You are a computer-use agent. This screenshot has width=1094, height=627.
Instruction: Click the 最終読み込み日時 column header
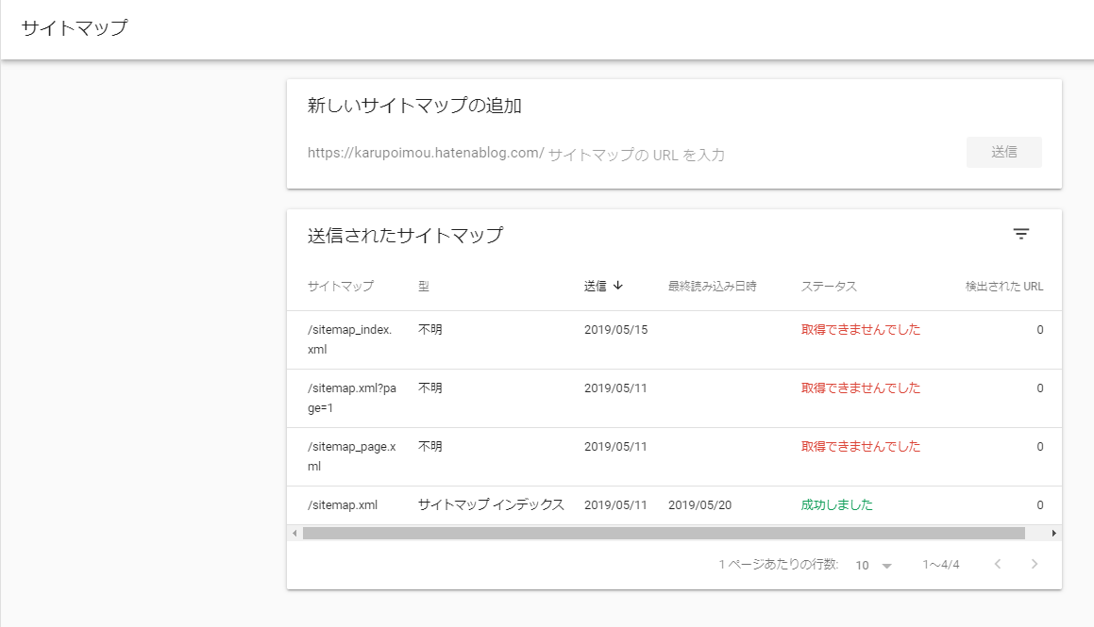click(713, 287)
